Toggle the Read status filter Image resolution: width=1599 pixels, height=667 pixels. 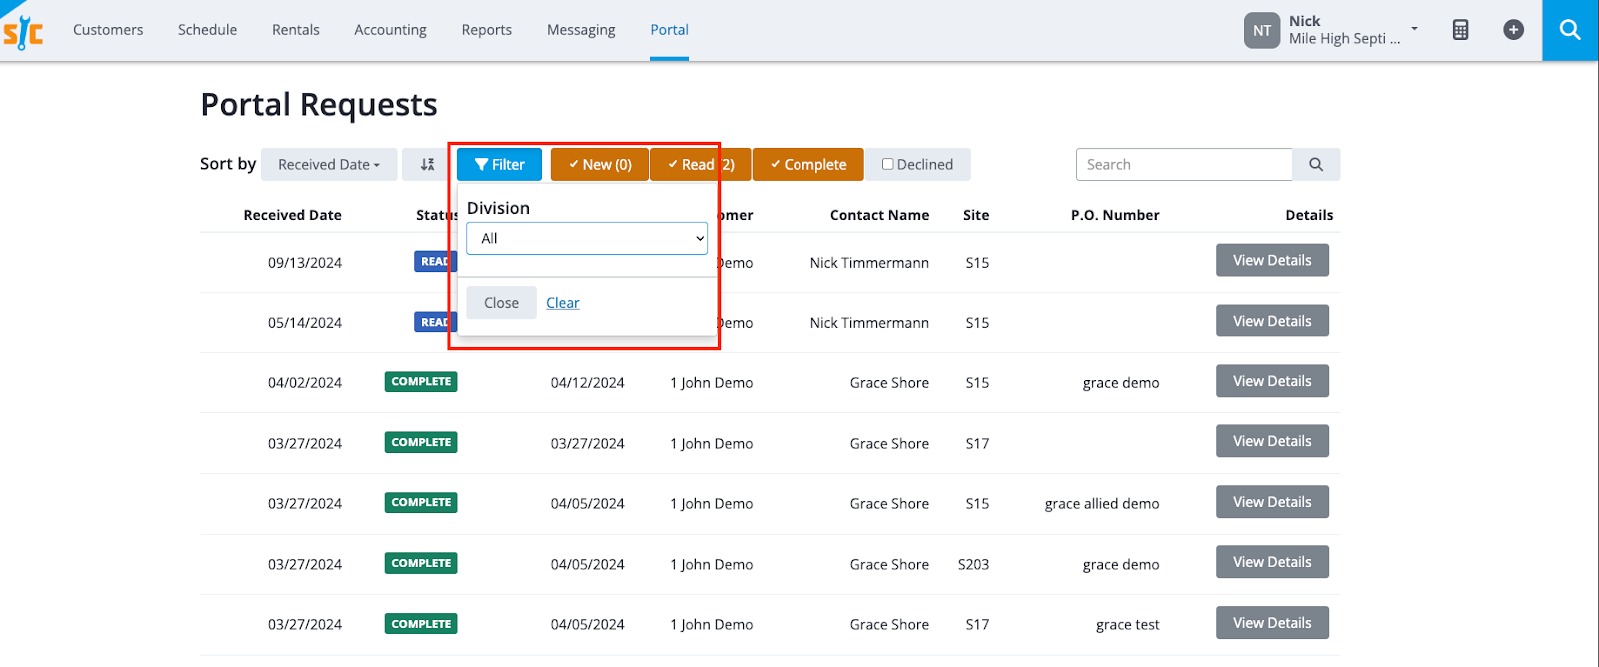click(x=701, y=165)
